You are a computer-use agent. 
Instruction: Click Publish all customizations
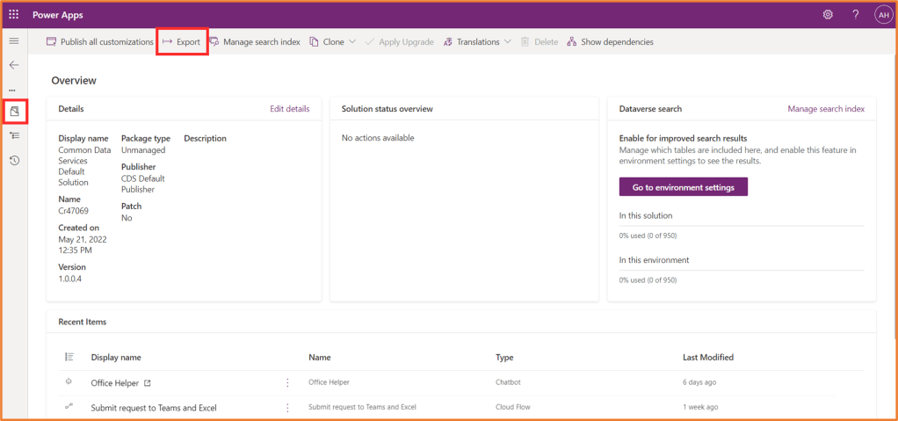click(x=99, y=41)
